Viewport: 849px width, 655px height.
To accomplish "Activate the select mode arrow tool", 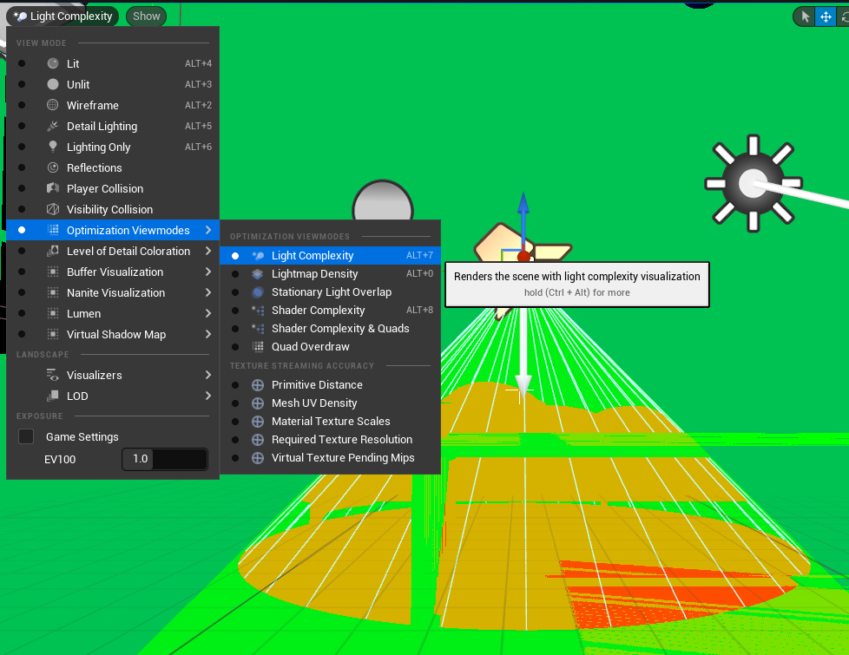I will pyautogui.click(x=805, y=16).
